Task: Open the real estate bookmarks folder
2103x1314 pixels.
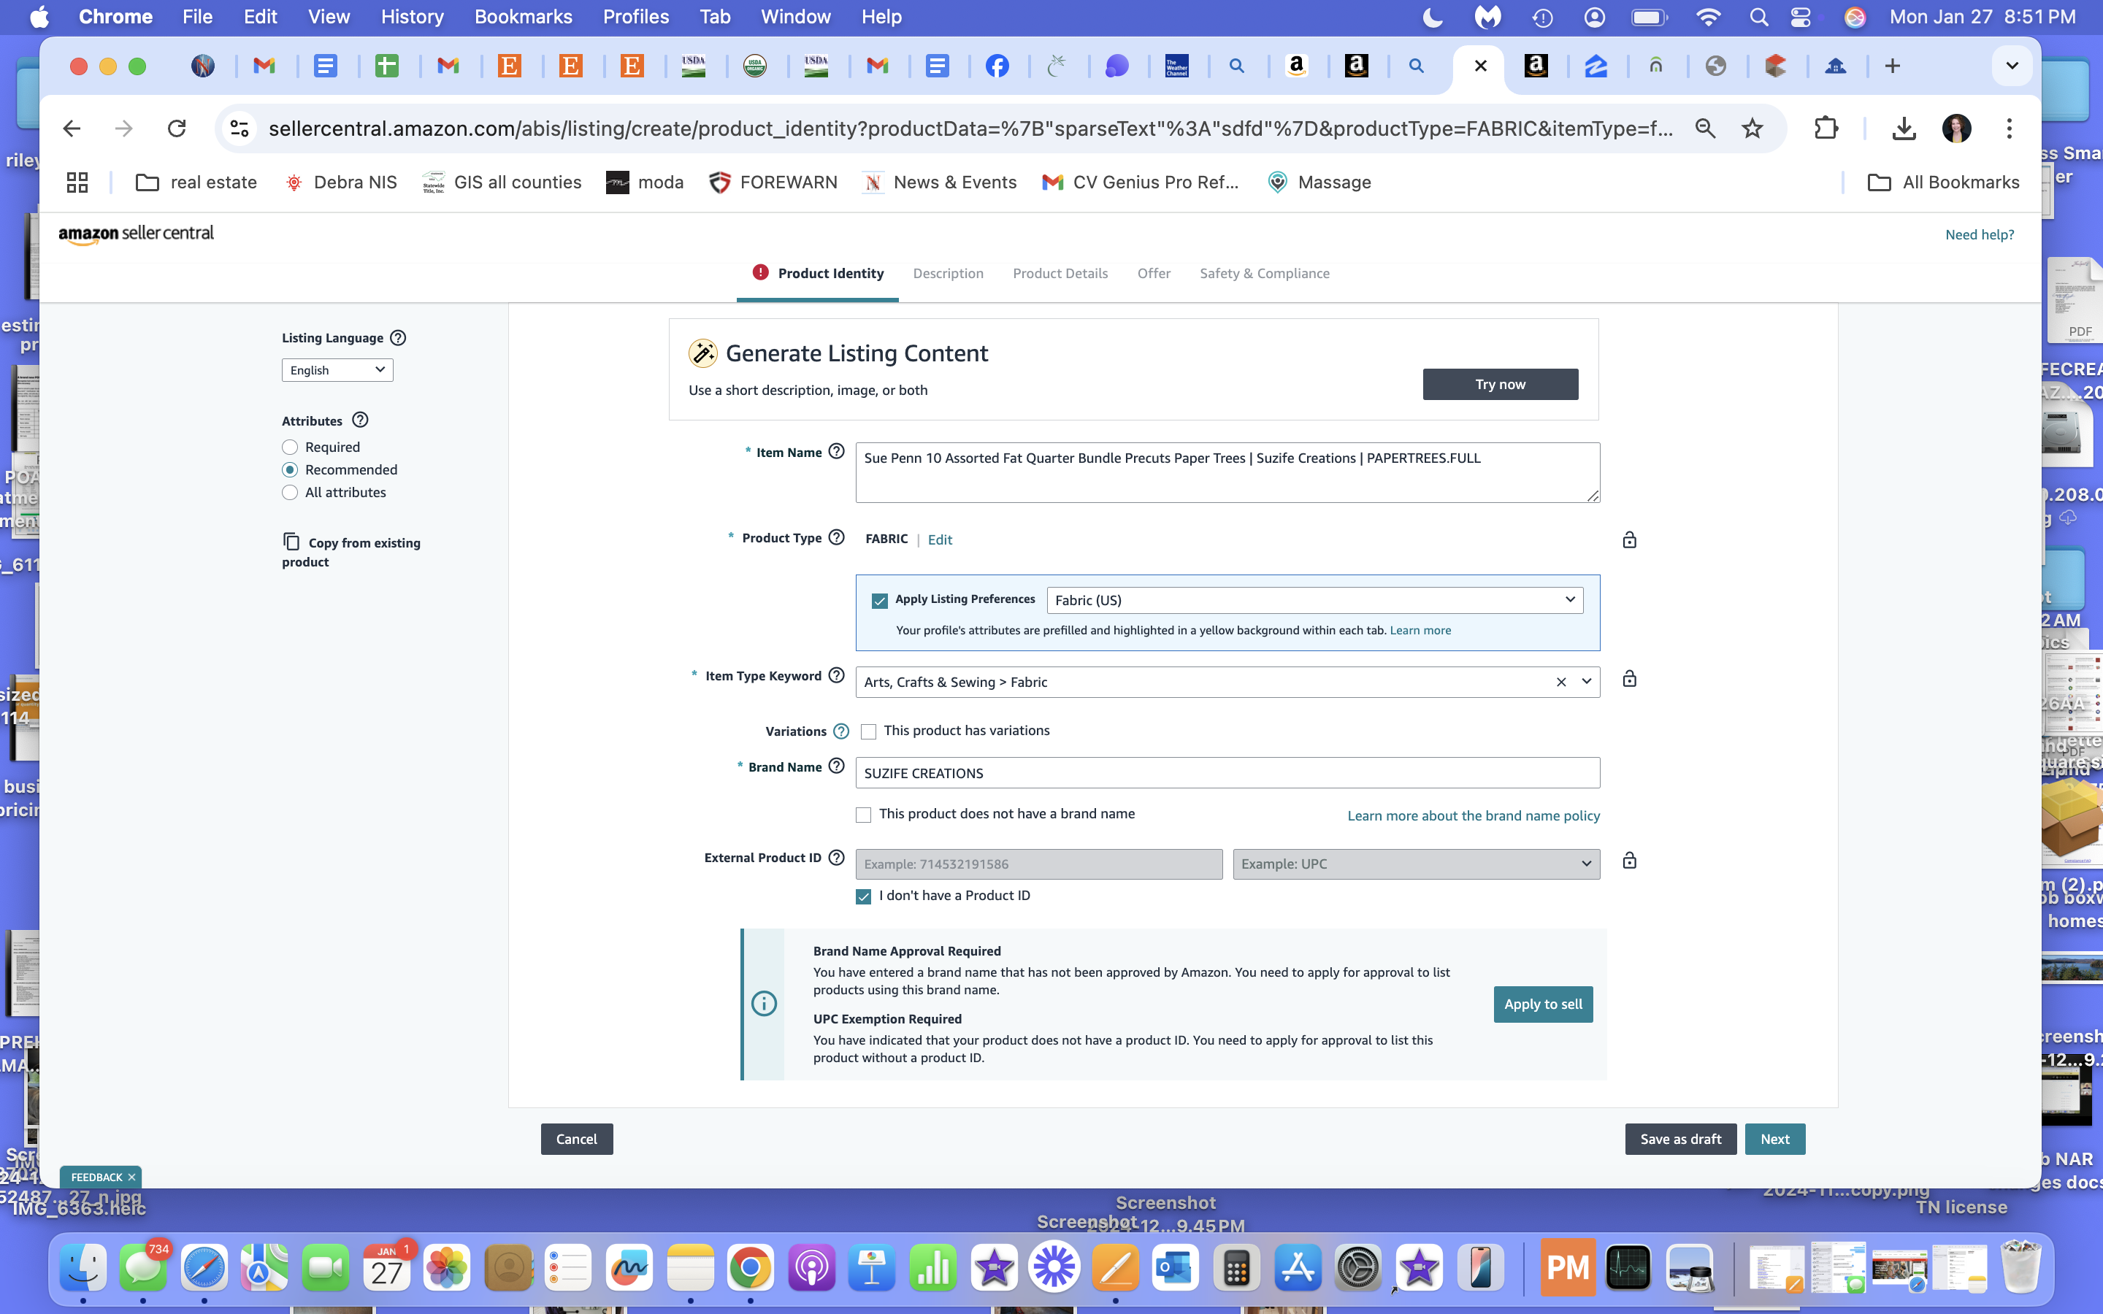Action: point(196,182)
